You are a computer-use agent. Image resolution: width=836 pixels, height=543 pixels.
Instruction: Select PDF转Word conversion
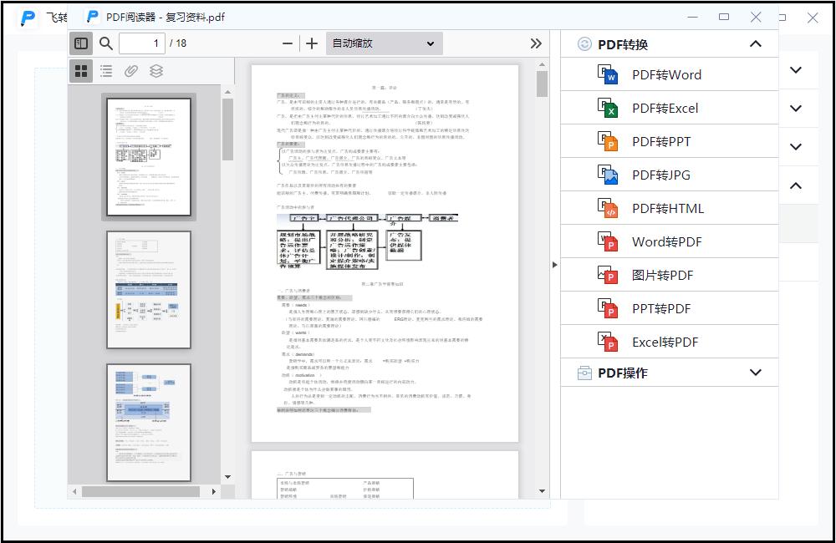(666, 75)
